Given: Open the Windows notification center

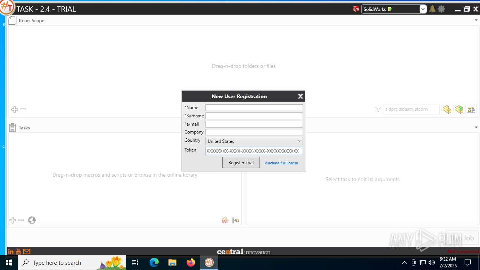Looking at the screenshot, I should pos(468,262).
